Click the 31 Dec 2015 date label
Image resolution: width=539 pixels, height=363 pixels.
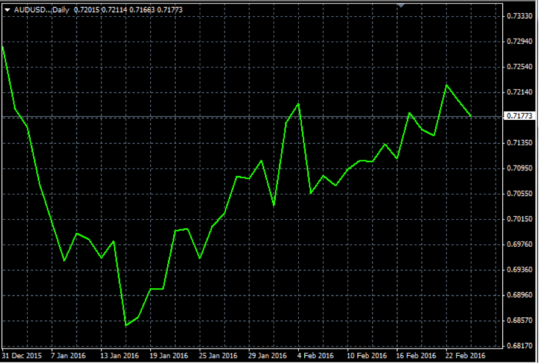(21, 356)
